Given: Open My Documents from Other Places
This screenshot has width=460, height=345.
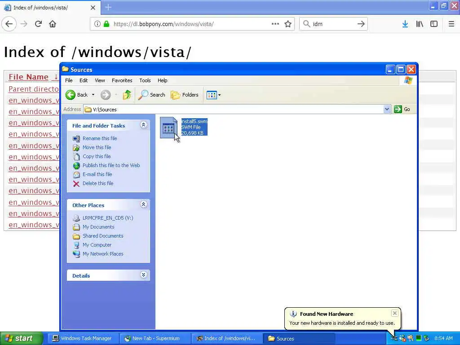Looking at the screenshot, I should point(98,227).
